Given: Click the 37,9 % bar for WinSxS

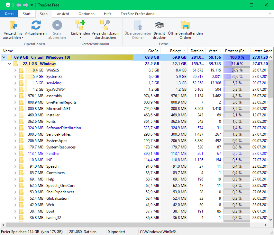Looking at the screenshot, I should 237,70.
